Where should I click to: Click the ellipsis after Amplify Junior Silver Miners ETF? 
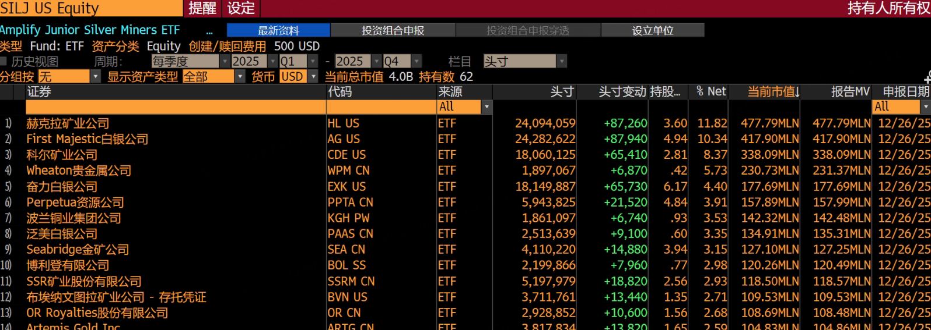point(209,31)
